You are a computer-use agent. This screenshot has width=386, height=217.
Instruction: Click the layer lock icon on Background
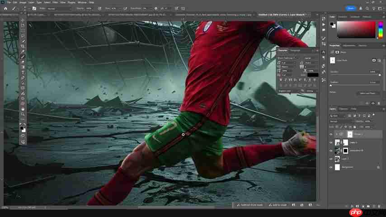click(x=378, y=167)
